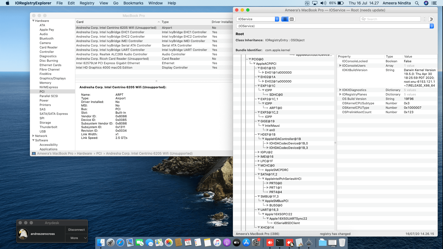Click the More button in Anydesk panel
The image size is (443, 249).
pyautogui.click(x=74, y=238)
